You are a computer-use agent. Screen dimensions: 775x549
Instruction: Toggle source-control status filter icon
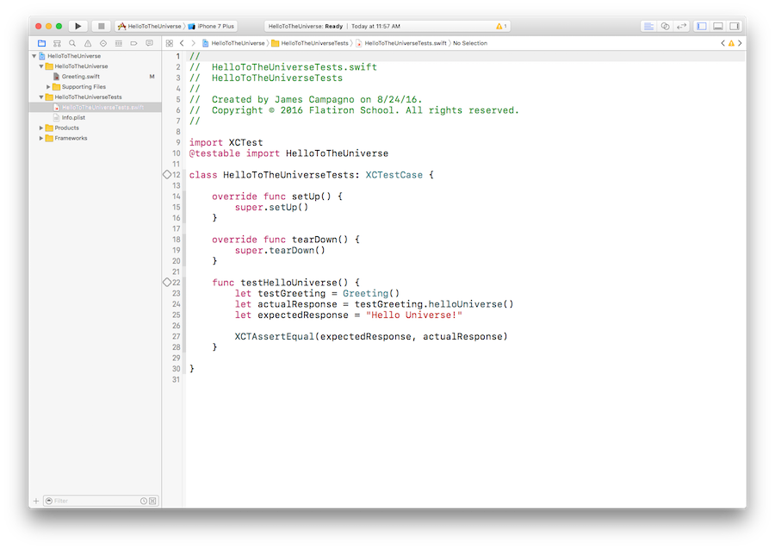(152, 501)
